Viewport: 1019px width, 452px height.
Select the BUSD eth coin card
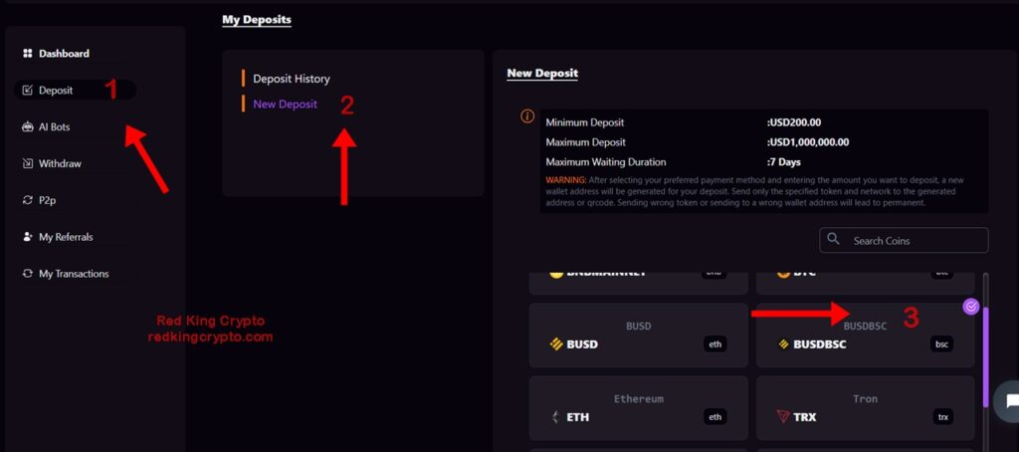click(638, 335)
